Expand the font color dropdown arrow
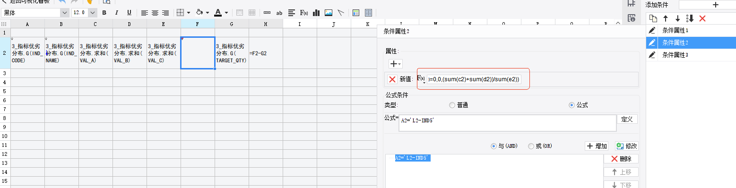This screenshot has width=736, height=188. 226,13
